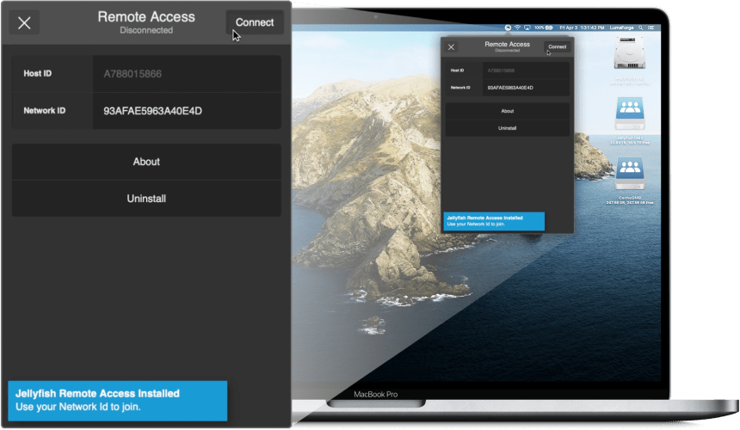
Task: Close the enlarged Remote Access panel with the X
Action: 24,23
